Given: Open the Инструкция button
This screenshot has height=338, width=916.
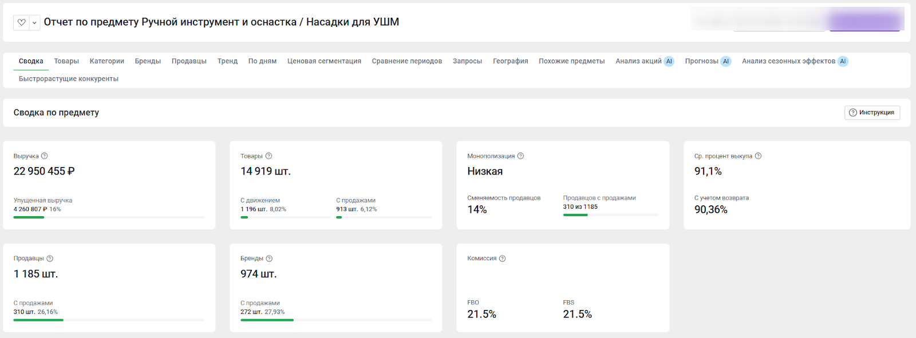Looking at the screenshot, I should click(x=872, y=113).
